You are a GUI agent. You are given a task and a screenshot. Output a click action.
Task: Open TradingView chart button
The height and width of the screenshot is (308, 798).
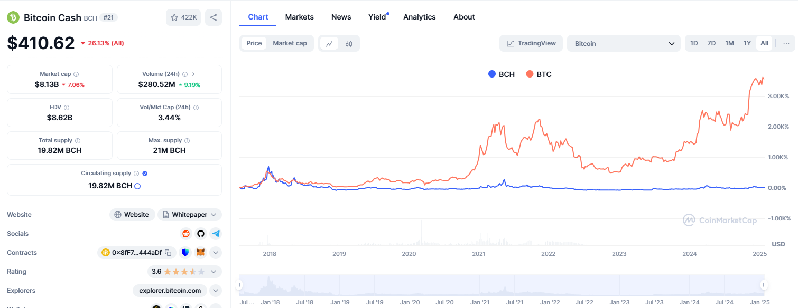tap(531, 43)
